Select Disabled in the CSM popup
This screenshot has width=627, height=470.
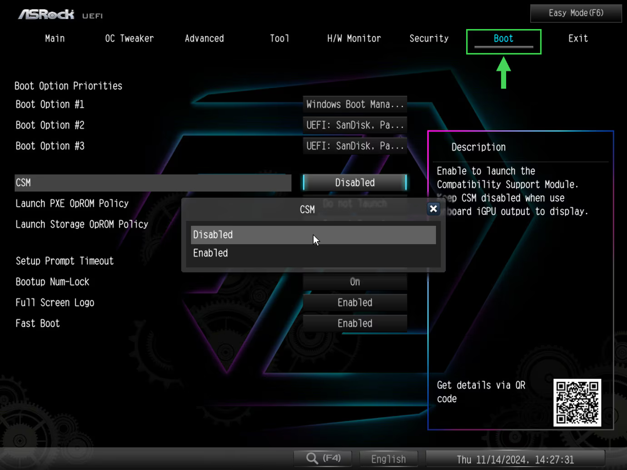click(313, 235)
